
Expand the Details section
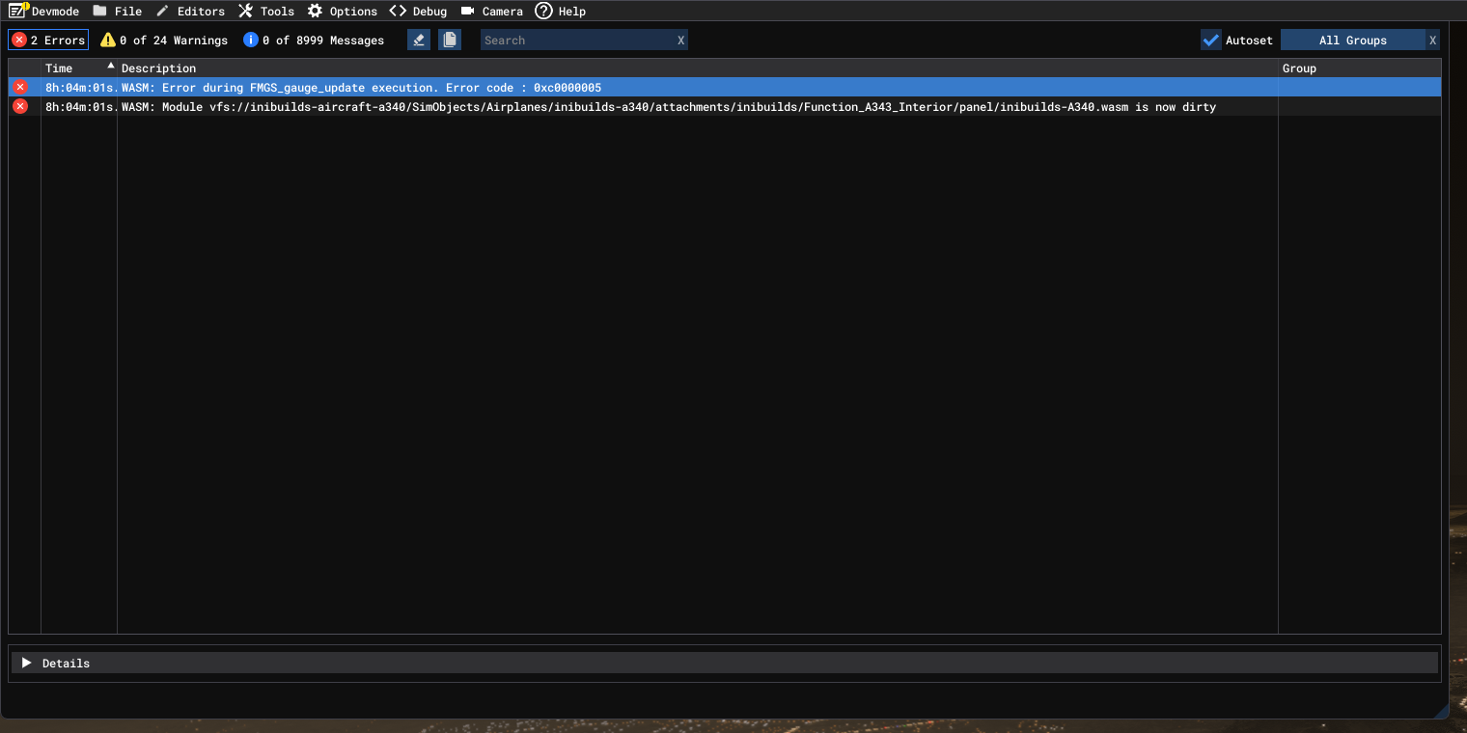click(27, 663)
